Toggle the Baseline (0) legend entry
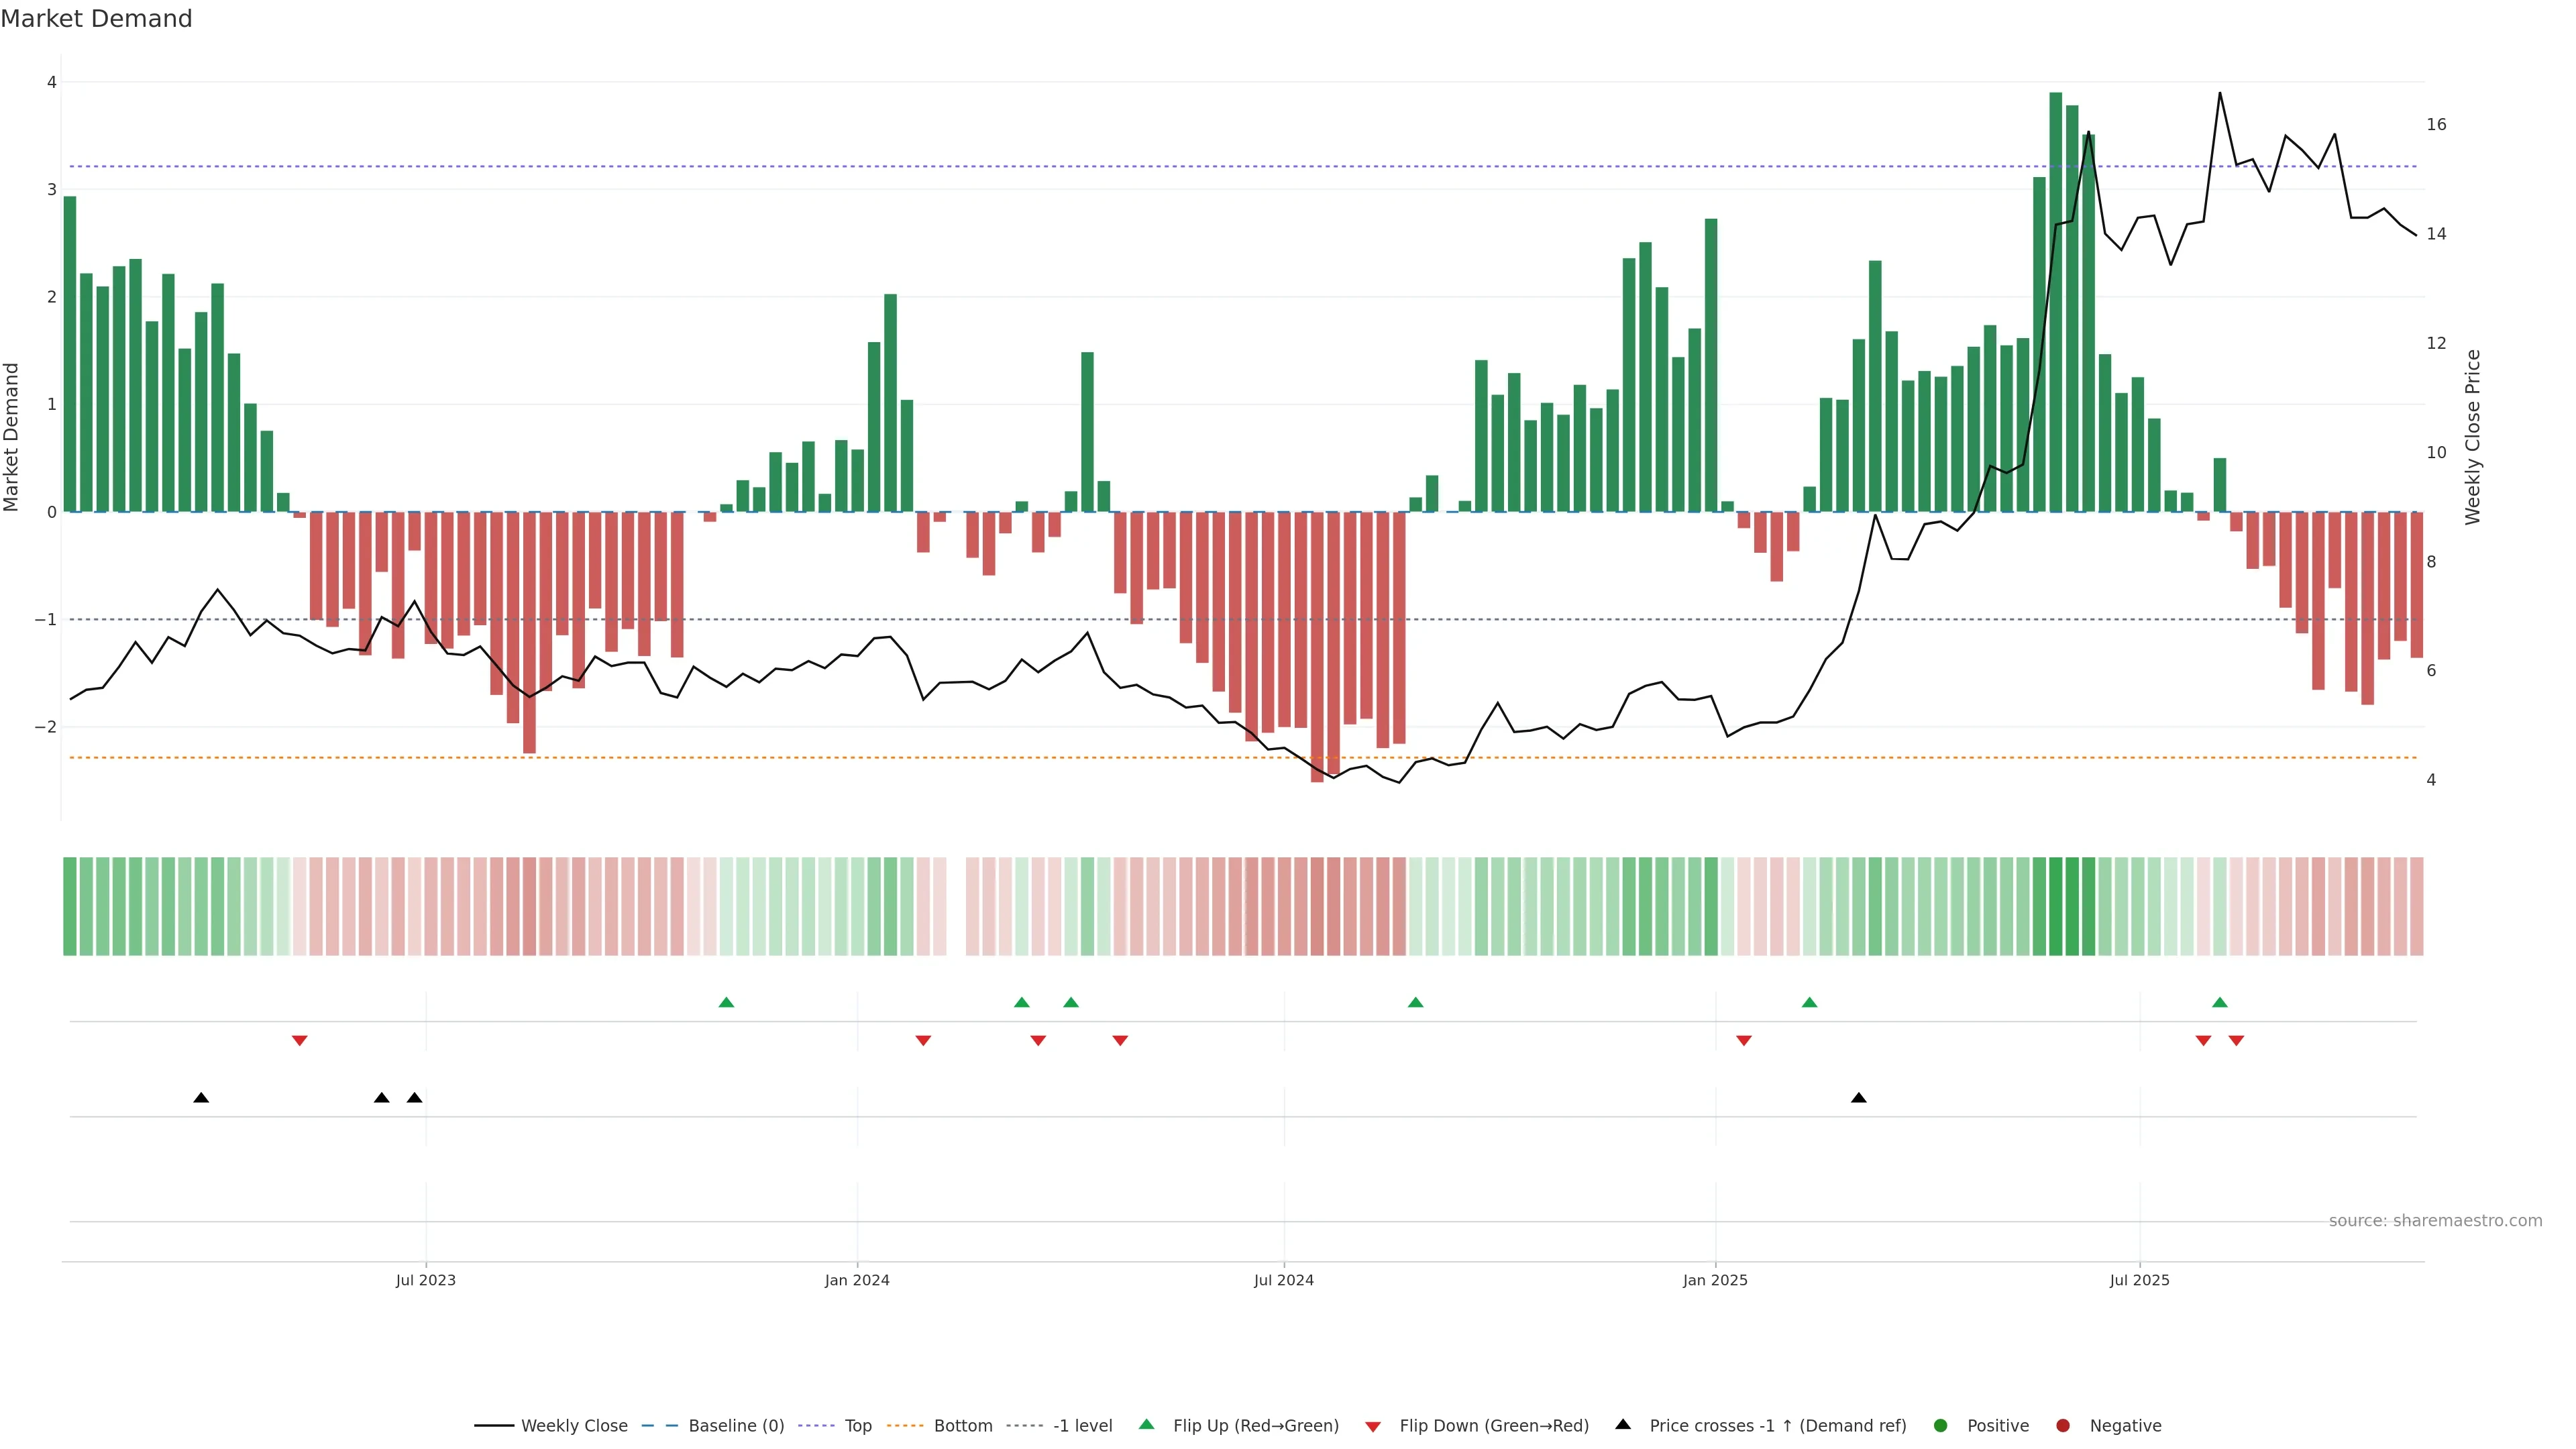 tap(736, 1426)
